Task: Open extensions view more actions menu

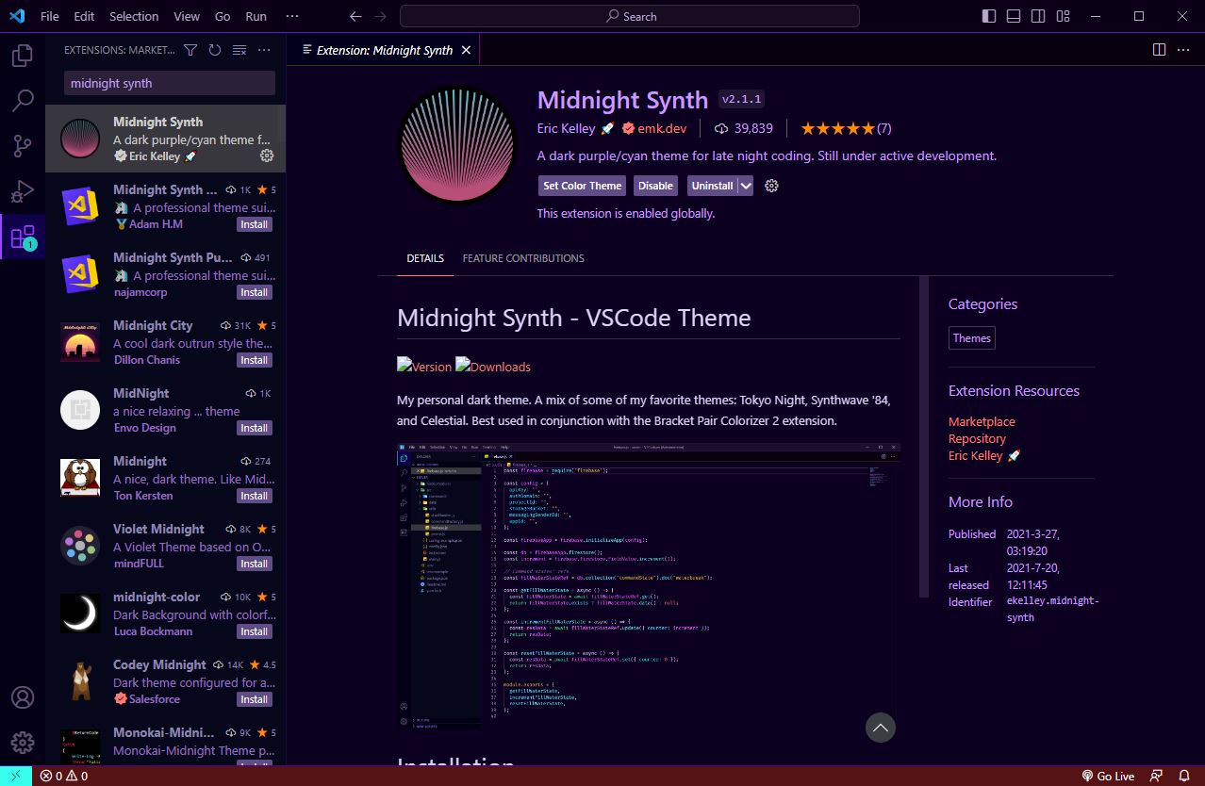Action: click(x=264, y=50)
